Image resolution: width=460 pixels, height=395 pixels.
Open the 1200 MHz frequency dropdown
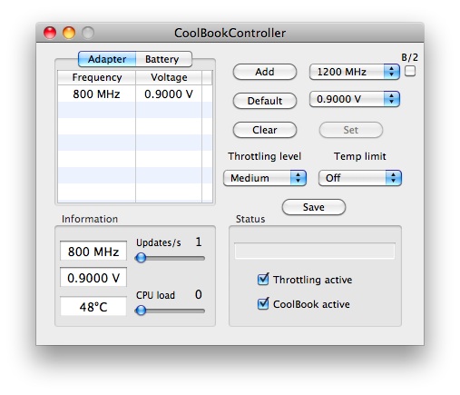(355, 72)
